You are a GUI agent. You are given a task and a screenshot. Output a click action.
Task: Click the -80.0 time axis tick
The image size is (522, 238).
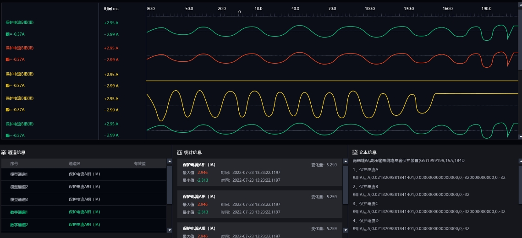tap(150, 9)
